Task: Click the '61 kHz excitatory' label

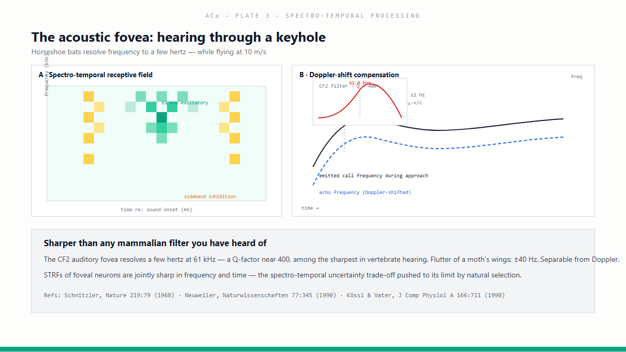Action: [185, 103]
